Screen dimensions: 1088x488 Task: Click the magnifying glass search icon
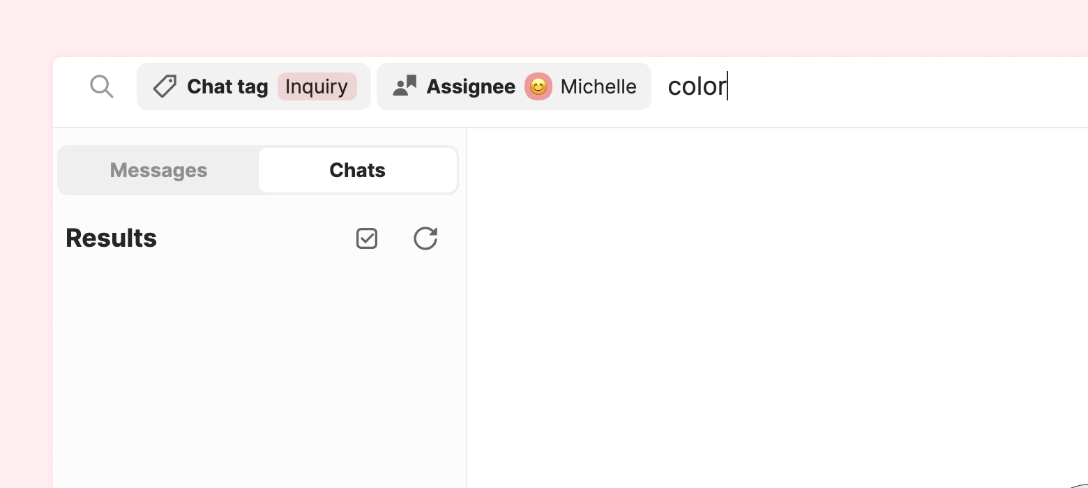coord(102,86)
